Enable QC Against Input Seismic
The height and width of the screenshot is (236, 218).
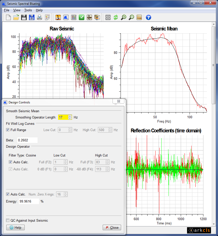coord(8,220)
